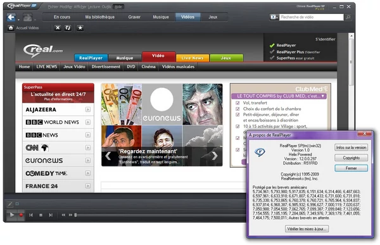Click the star favorites icon
The width and height of the screenshot is (380, 245).
pyautogui.click(x=80, y=28)
